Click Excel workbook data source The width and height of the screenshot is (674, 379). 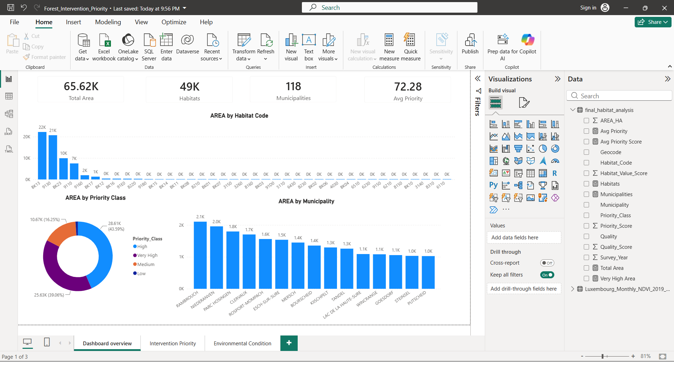pos(104,47)
